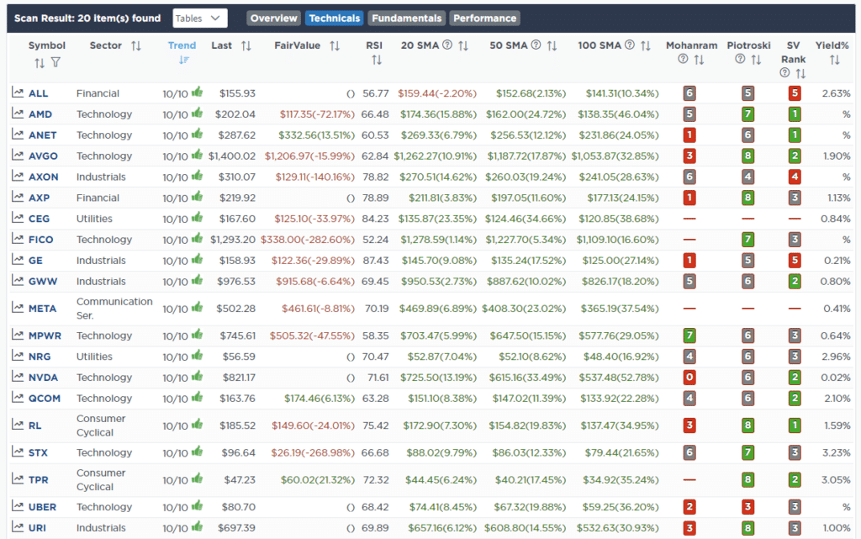
Task: Switch to the Fundamentals tab
Action: click(x=406, y=18)
